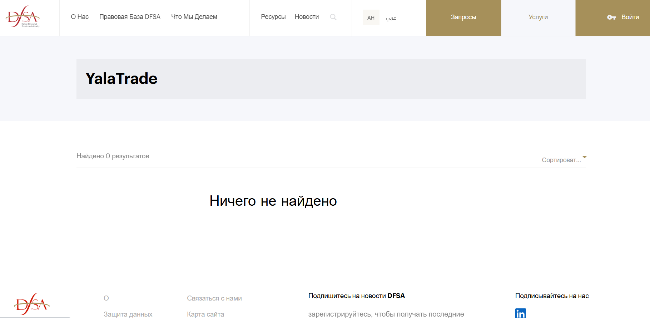The width and height of the screenshot is (650, 318).
Task: Click the Подпишитесь на новости DFSA heading
Action: click(357, 296)
